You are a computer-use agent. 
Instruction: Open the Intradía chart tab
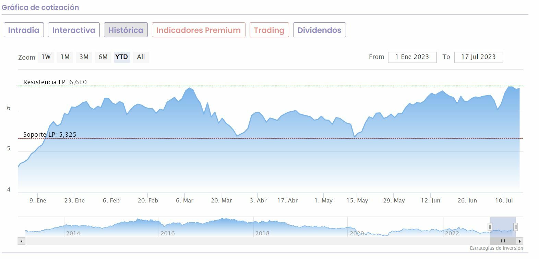tap(24, 30)
